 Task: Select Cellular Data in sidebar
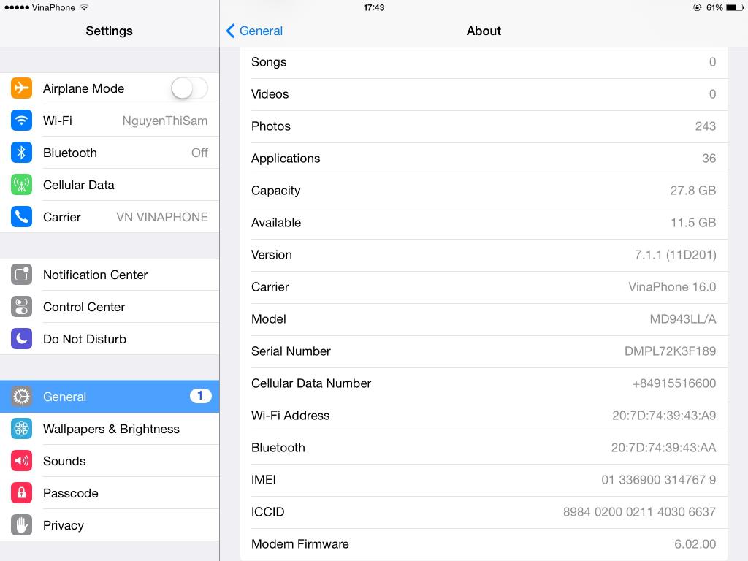(x=110, y=185)
